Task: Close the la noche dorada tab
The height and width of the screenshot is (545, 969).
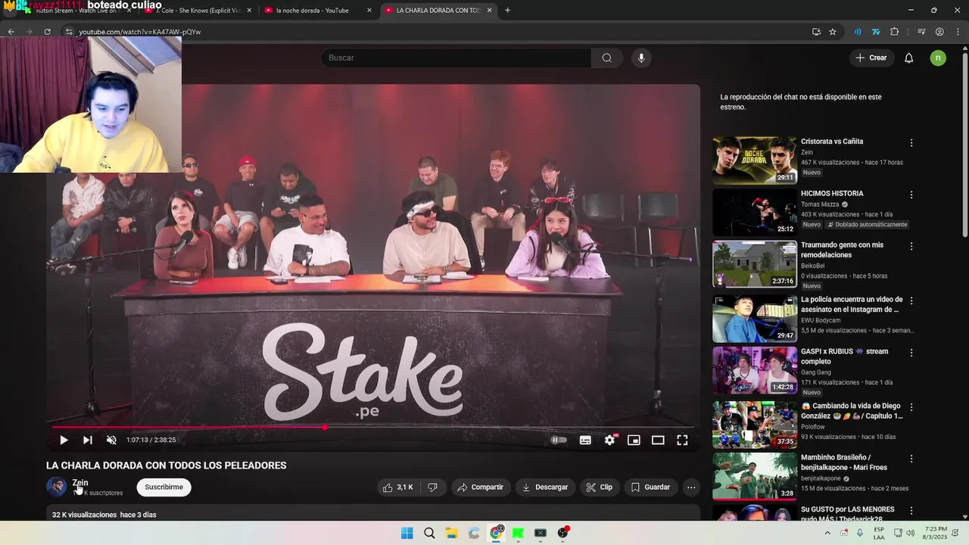Action: coord(369,11)
